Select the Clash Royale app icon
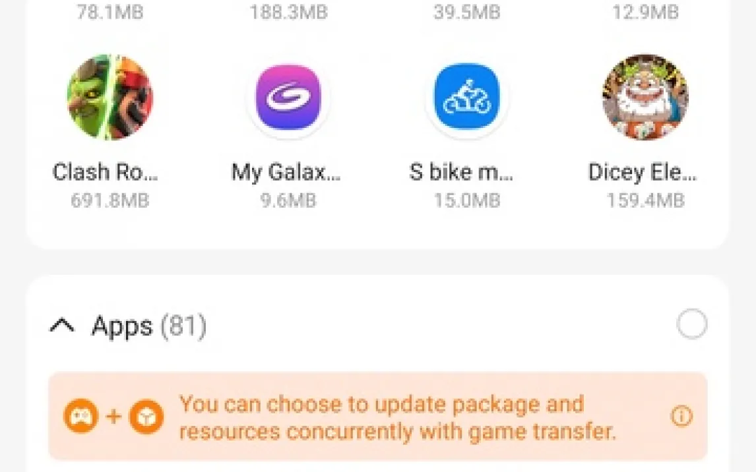The image size is (756, 472). (x=110, y=98)
